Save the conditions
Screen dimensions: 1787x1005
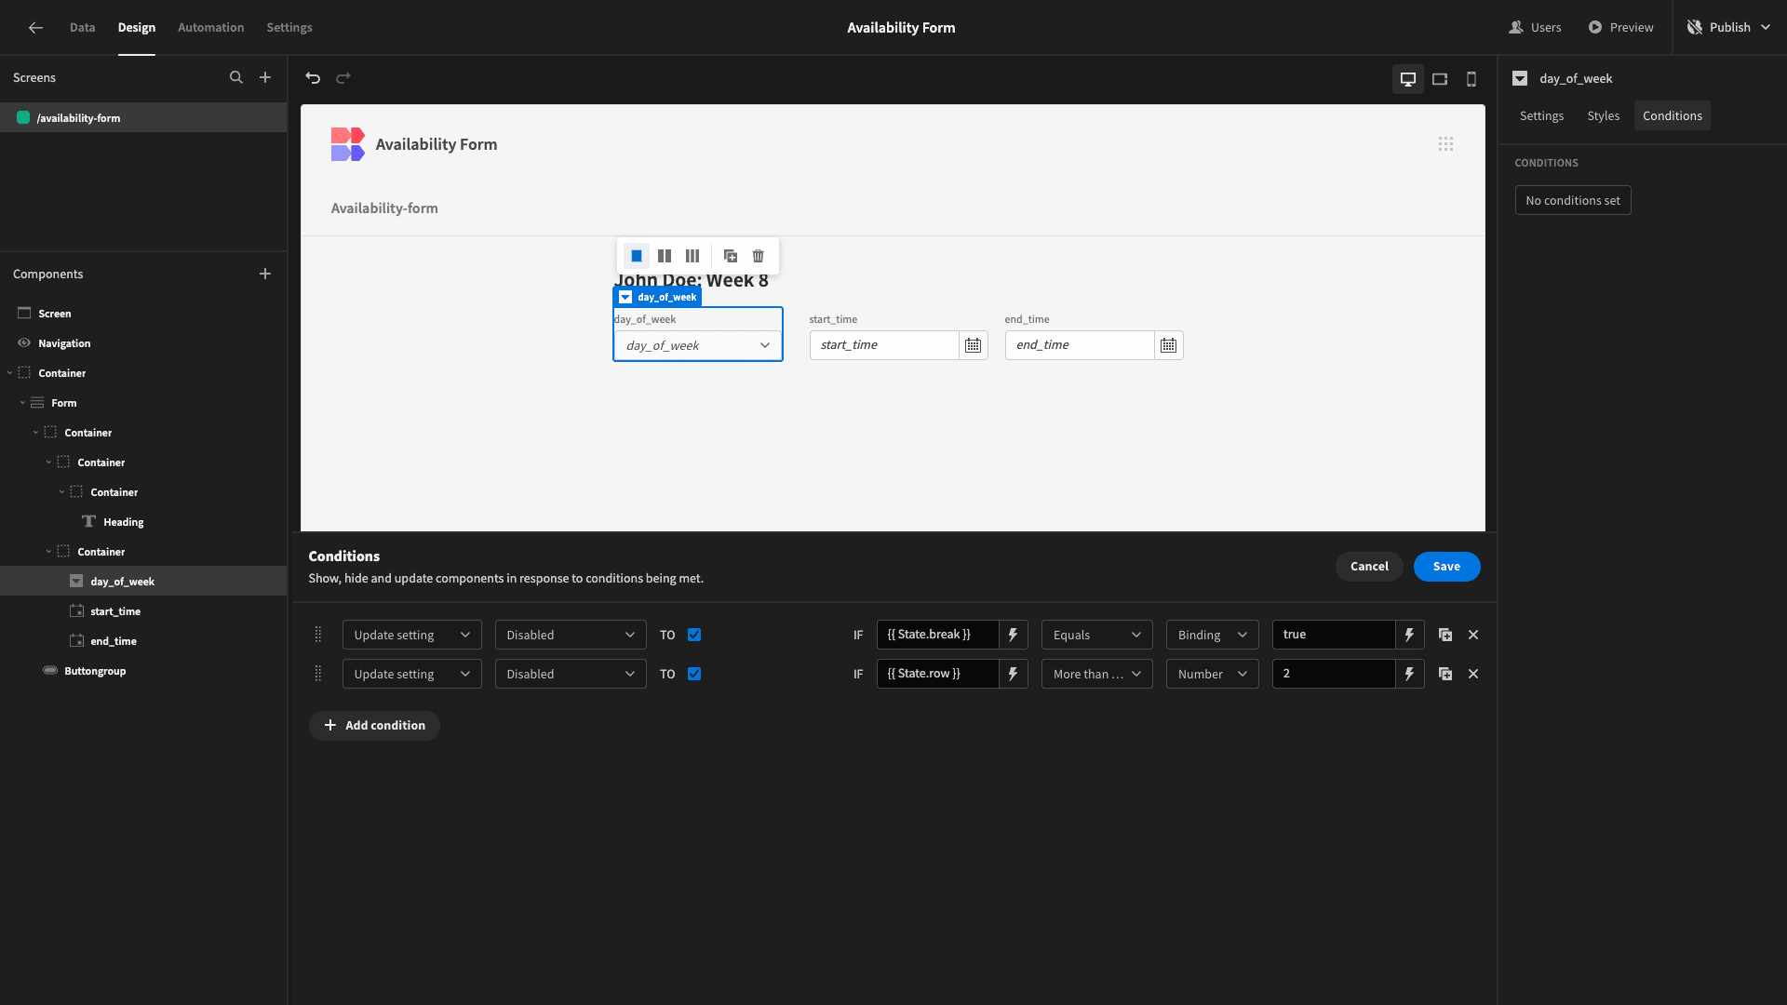[x=1446, y=567]
